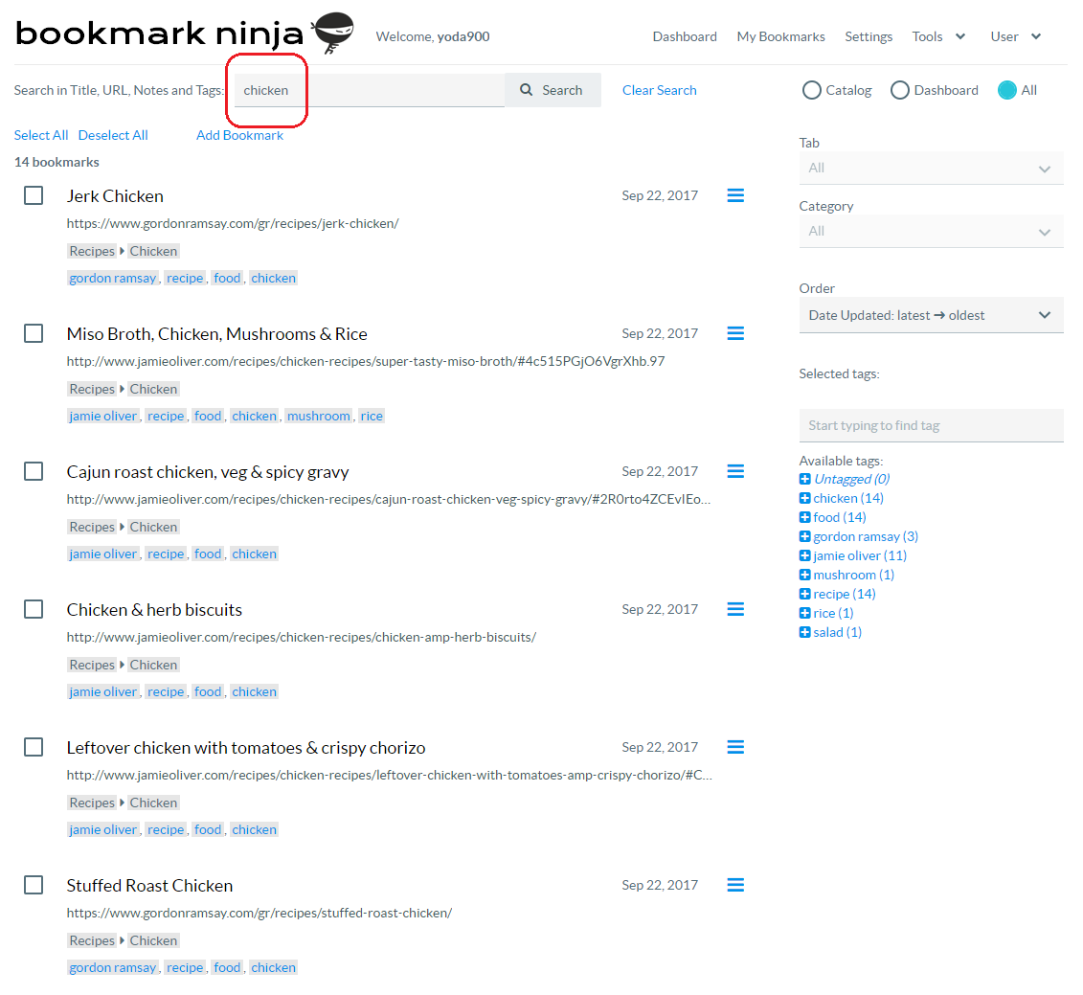The width and height of the screenshot is (1083, 995).
Task: Check the checkbox for Miso Broth bookmark
Action: [x=34, y=332]
